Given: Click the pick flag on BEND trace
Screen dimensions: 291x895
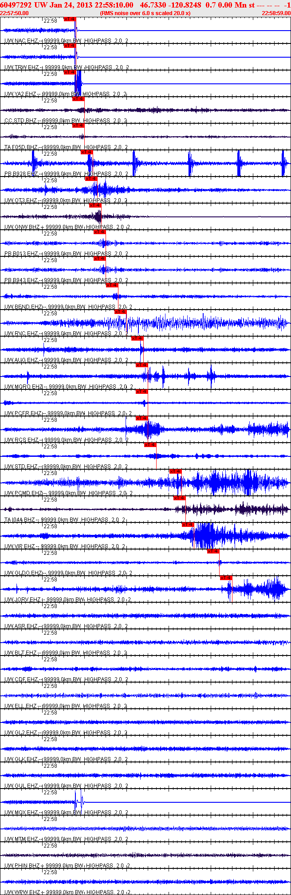Looking at the screenshot, I should pyautogui.click(x=112, y=285).
